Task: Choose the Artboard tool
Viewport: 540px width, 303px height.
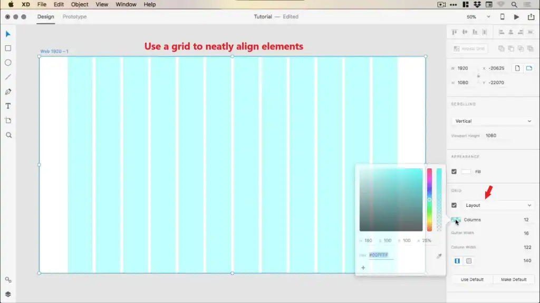Action: click(8, 120)
